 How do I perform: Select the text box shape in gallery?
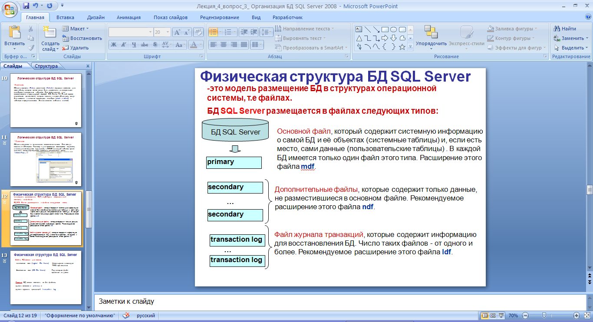click(359, 30)
